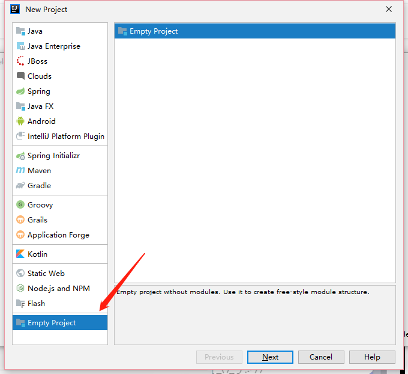
Task: Select the Clouds speech bubble icon
Action: tap(20, 76)
